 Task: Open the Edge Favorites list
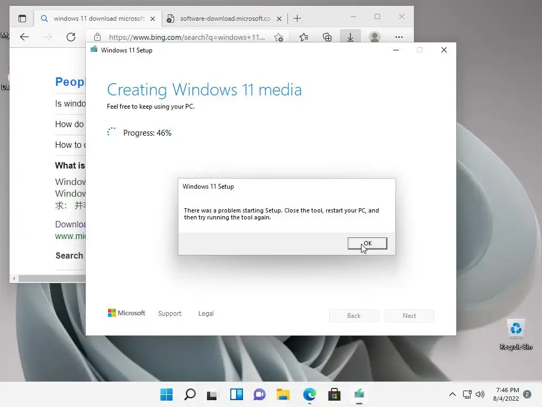tap(304, 37)
